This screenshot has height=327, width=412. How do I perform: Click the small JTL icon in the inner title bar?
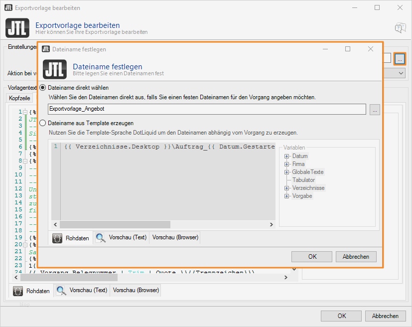[45, 49]
